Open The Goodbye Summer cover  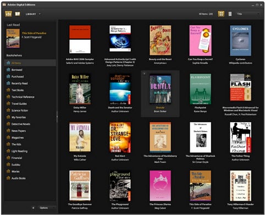pyautogui.click(x=80, y=186)
